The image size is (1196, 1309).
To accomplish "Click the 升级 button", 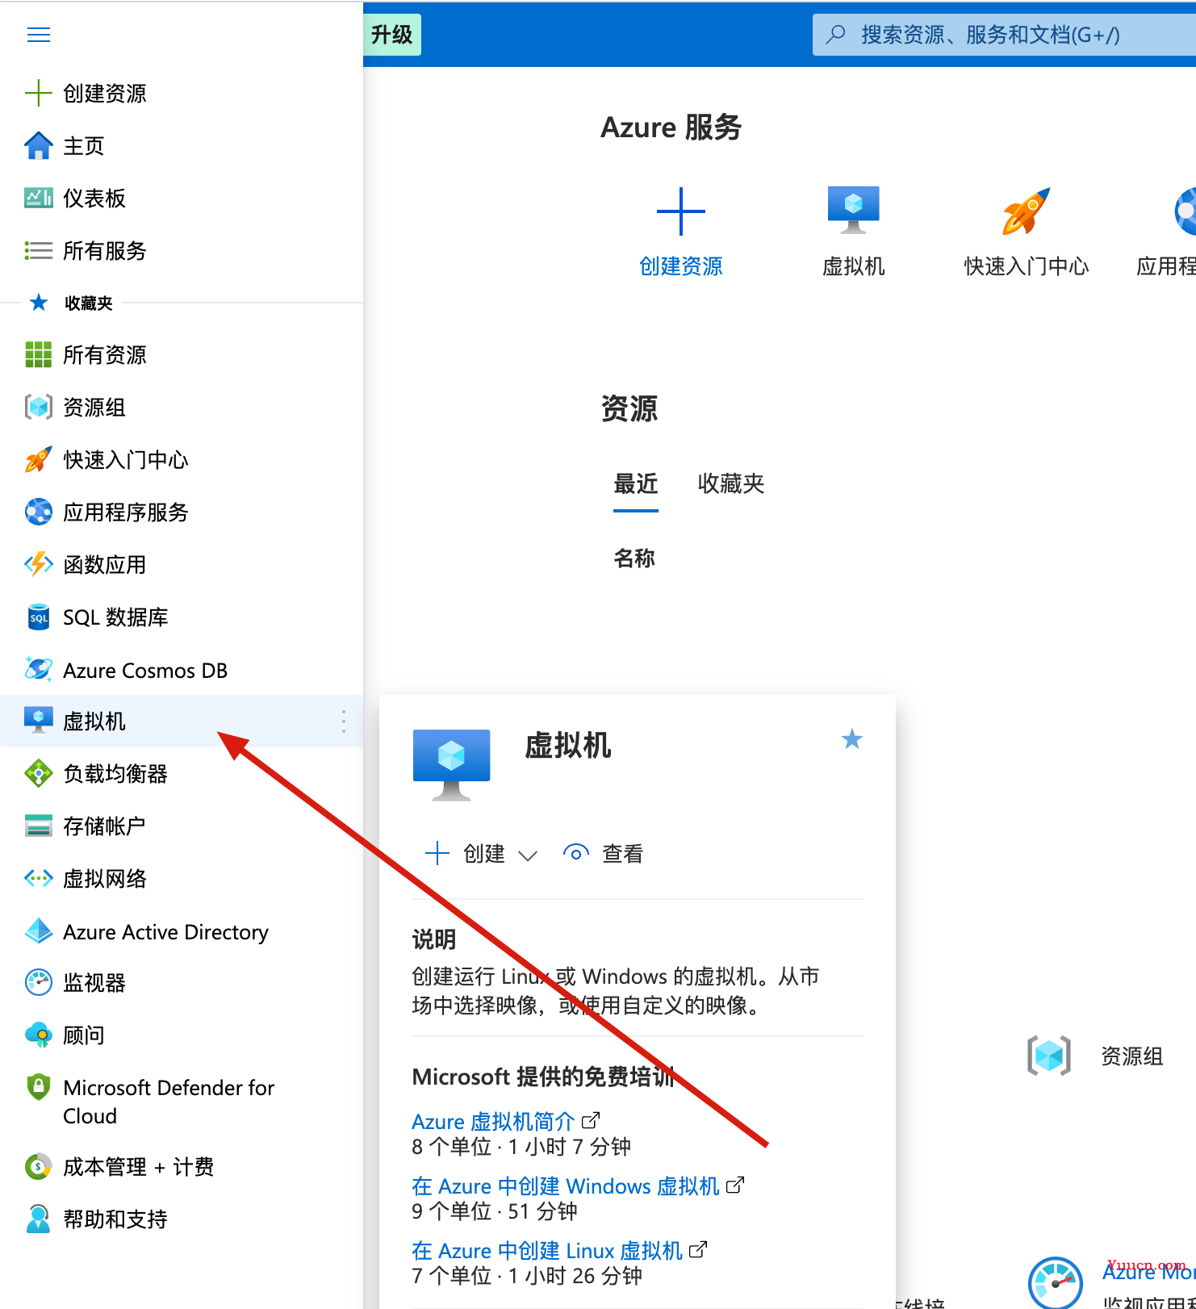I will (392, 35).
